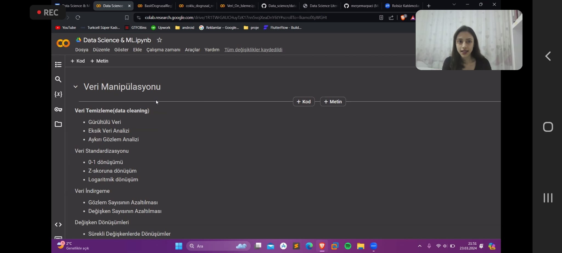This screenshot has height=253, width=562.
Task: Click the search icon in Colab sidebar
Action: tap(58, 79)
